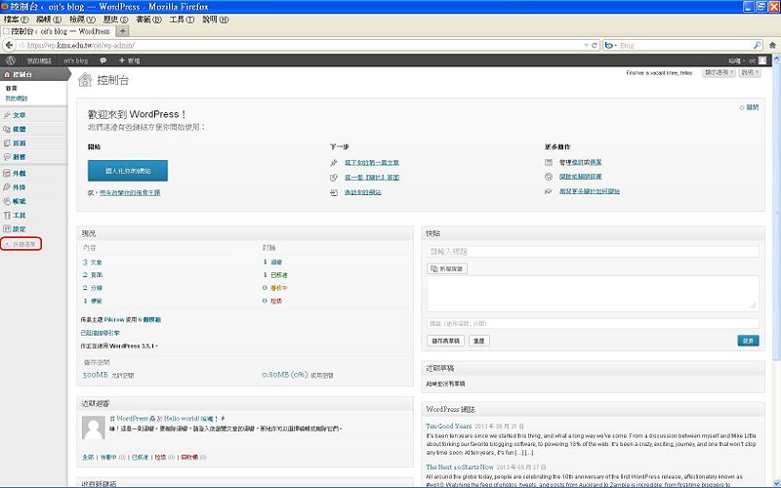The height and width of the screenshot is (488, 781).
Task: Click the blue 個人化你的網站 button
Action: (128, 171)
